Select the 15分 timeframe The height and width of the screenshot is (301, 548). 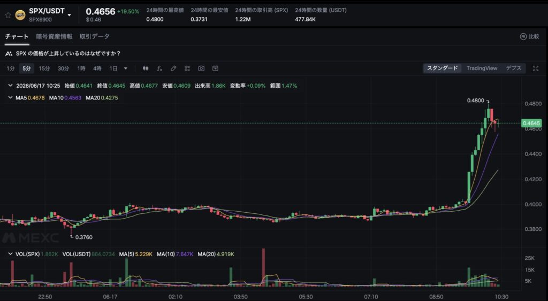point(44,68)
